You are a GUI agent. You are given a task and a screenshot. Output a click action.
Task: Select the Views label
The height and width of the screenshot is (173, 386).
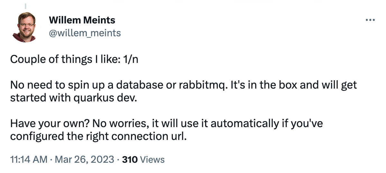(153, 159)
